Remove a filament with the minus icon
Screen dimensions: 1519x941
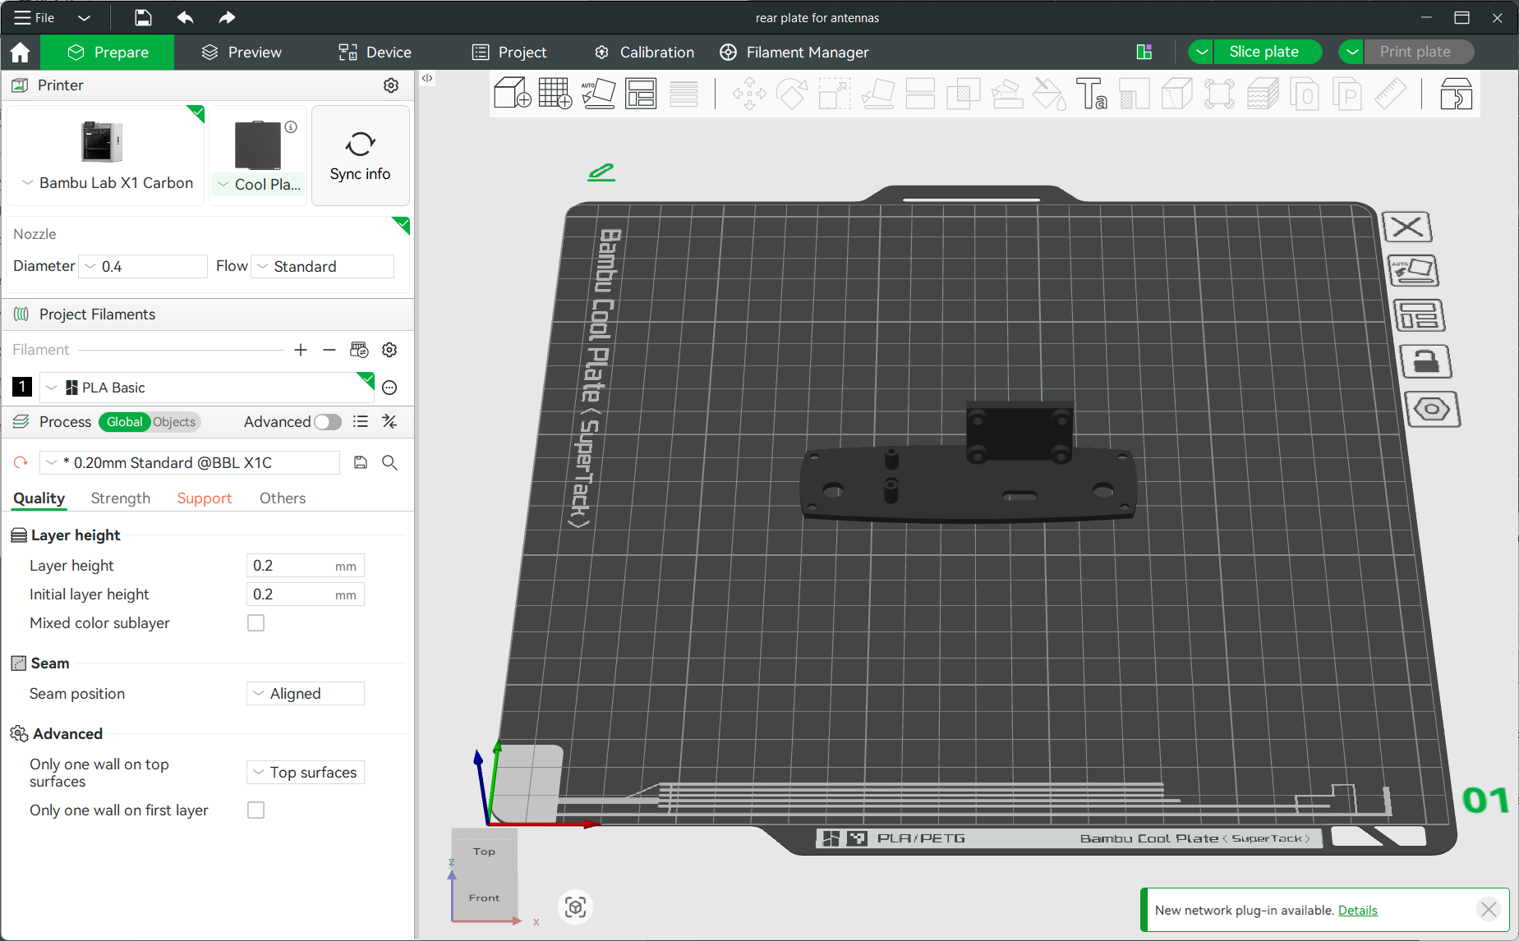pyautogui.click(x=329, y=350)
